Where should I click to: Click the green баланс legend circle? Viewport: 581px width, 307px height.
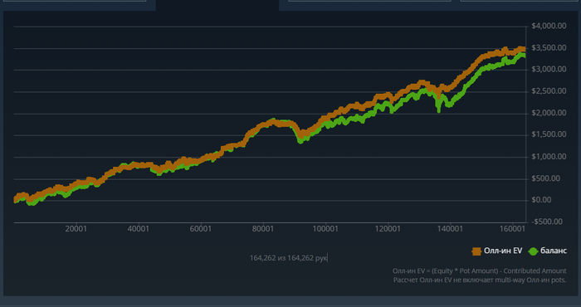533,251
